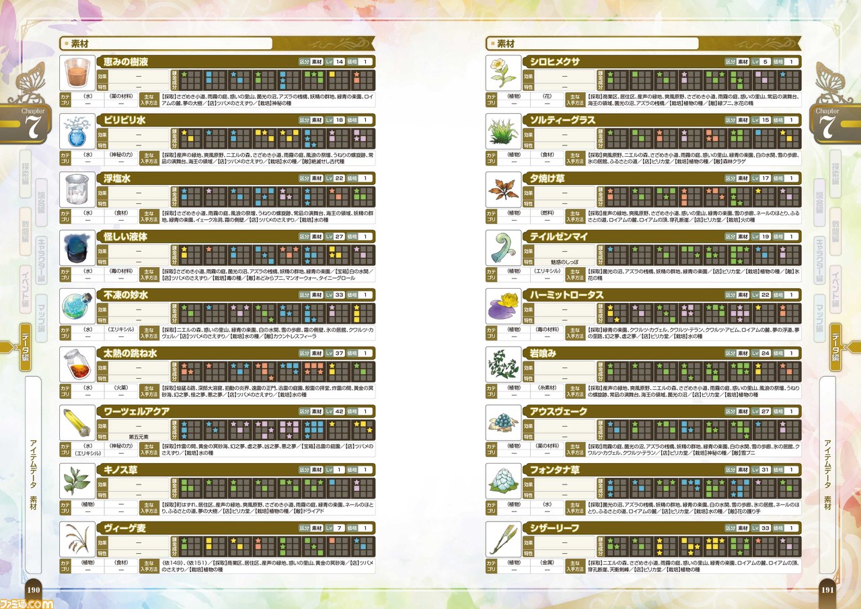Select the 怪しい液体 dark jar icon
861x609 pixels.
point(77,248)
